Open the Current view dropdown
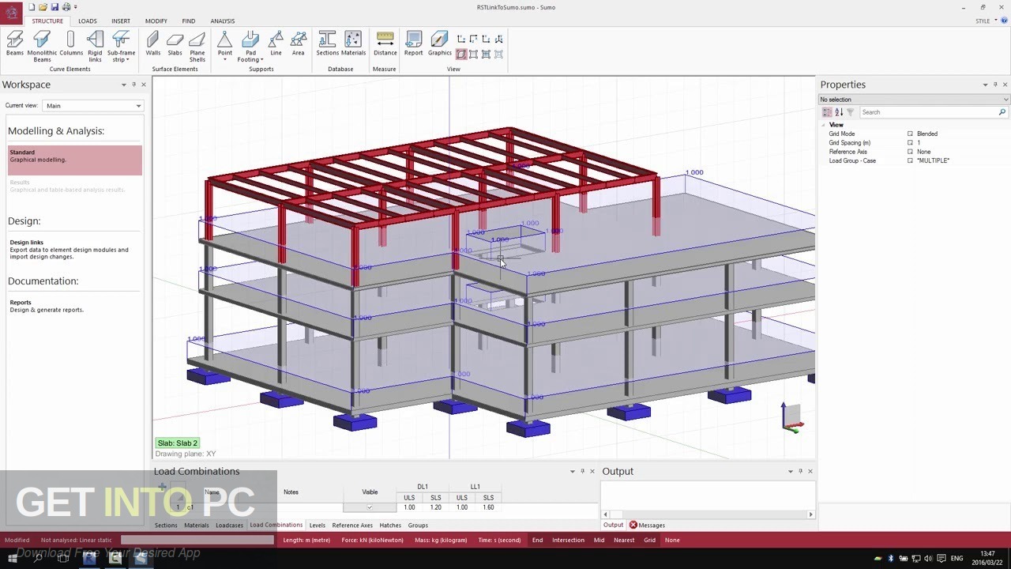Screen dimensions: 1011x569 (x=92, y=106)
